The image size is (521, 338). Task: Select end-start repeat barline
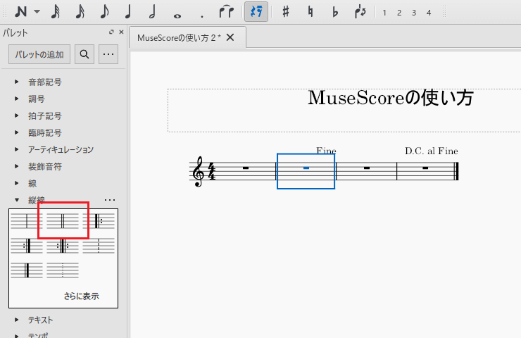pyautogui.click(x=63, y=246)
